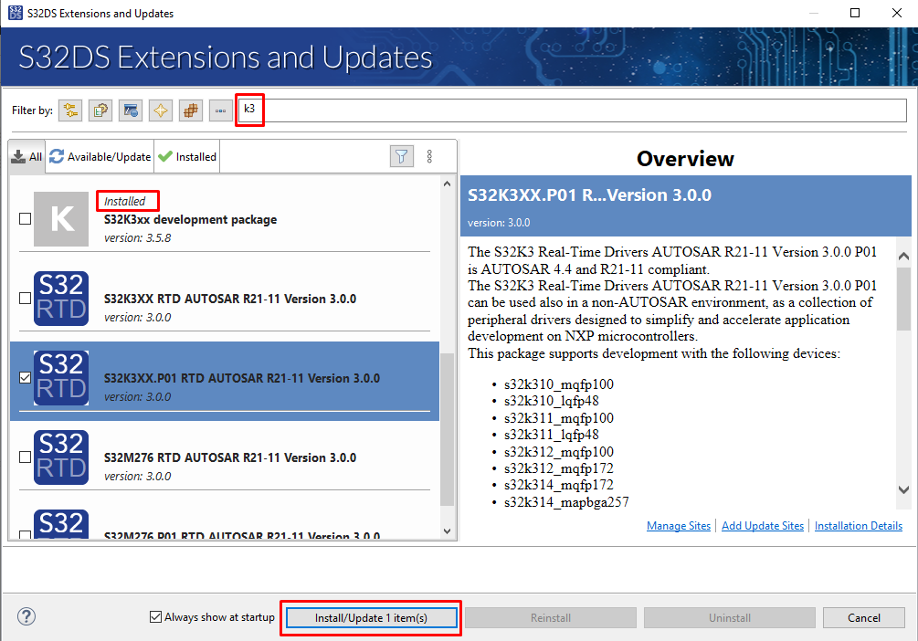Click the three-dots more filters icon

tap(220, 110)
